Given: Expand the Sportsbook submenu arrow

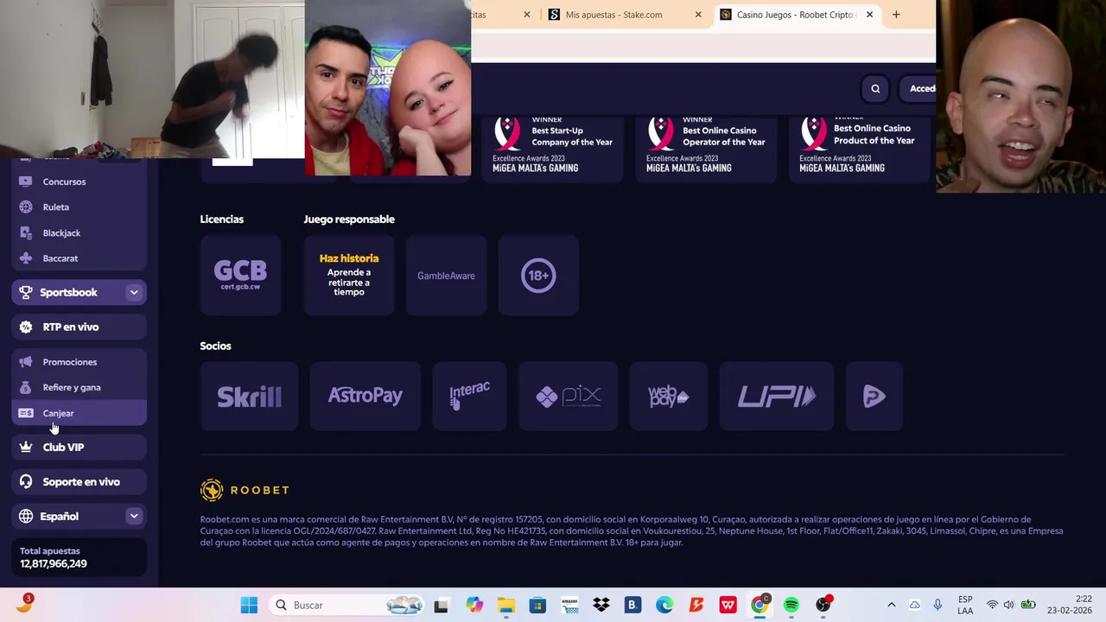Looking at the screenshot, I should [x=134, y=292].
